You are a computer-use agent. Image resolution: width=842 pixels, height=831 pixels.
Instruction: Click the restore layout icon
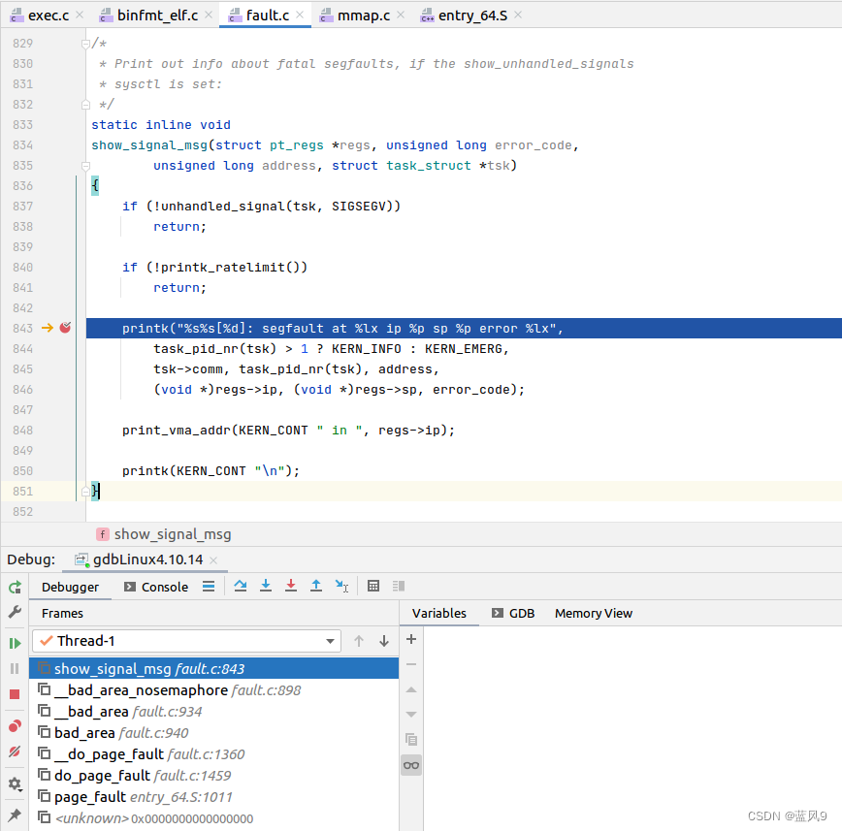click(x=399, y=586)
